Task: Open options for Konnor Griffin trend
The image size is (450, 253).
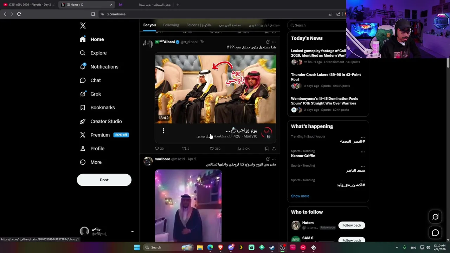Action: click(x=363, y=152)
